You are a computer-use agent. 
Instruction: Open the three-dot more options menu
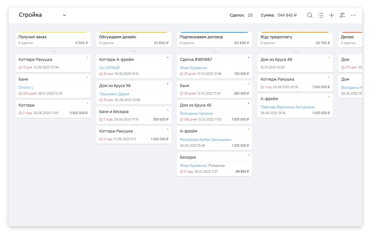(353, 15)
